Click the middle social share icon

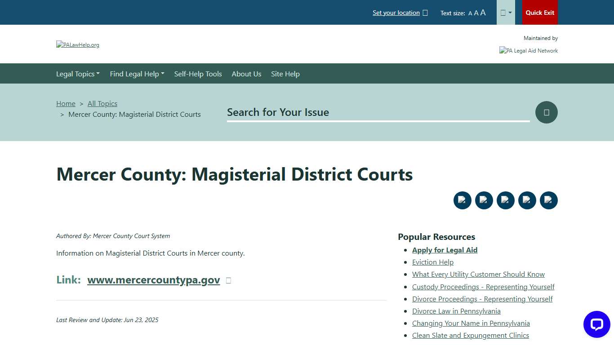tap(506, 200)
